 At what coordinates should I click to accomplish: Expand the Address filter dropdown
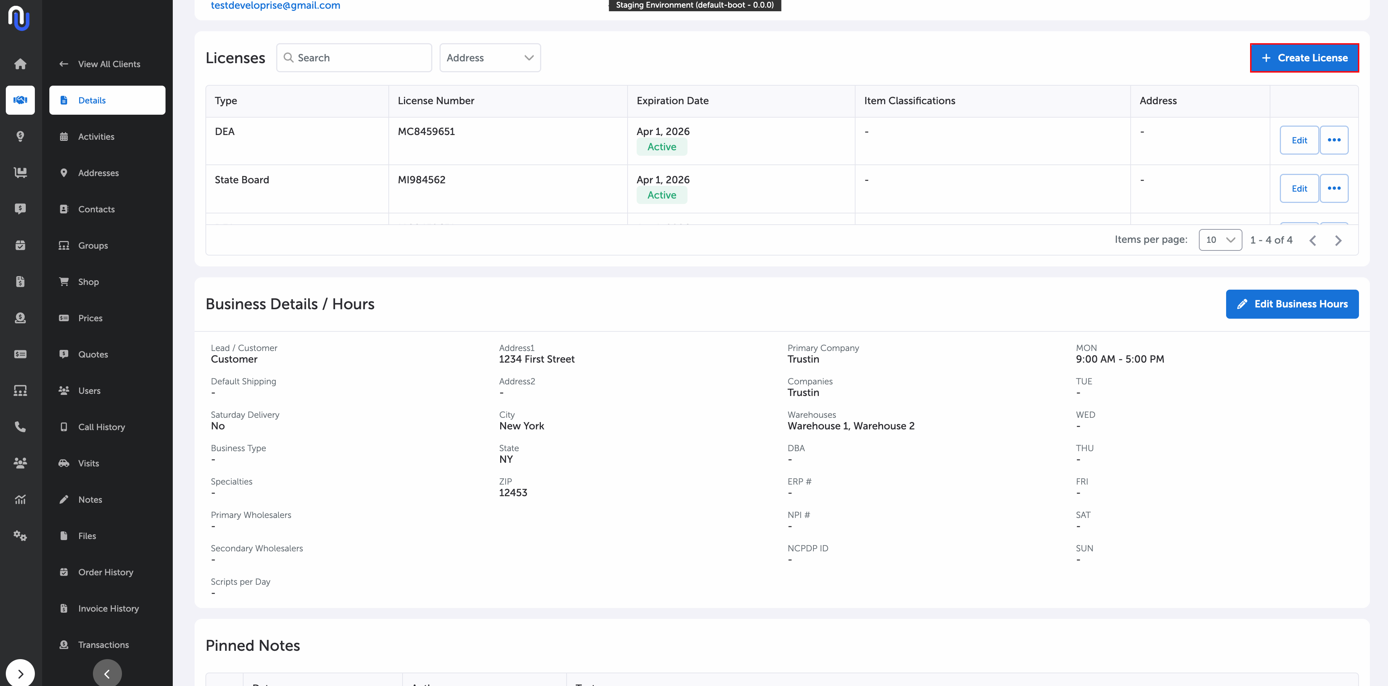click(490, 58)
